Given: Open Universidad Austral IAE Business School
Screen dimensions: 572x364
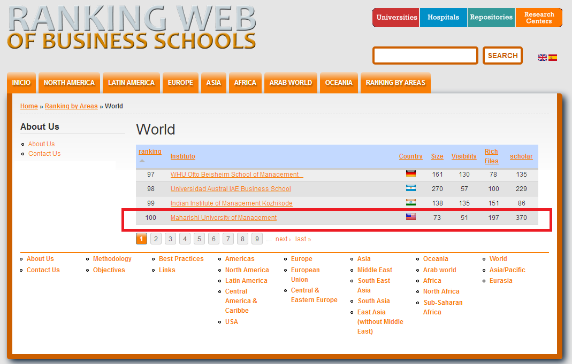Looking at the screenshot, I should 231,189.
